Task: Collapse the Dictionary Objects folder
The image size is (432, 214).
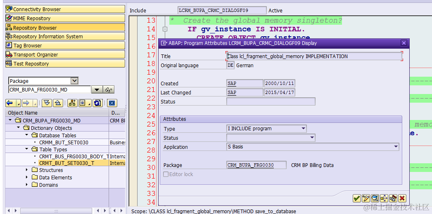Action: coord(19,128)
